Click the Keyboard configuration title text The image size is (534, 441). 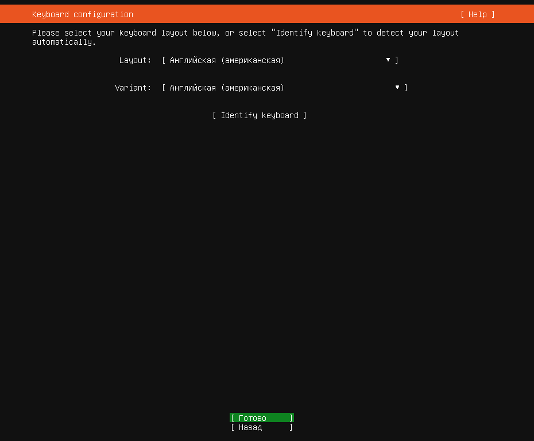[83, 14]
